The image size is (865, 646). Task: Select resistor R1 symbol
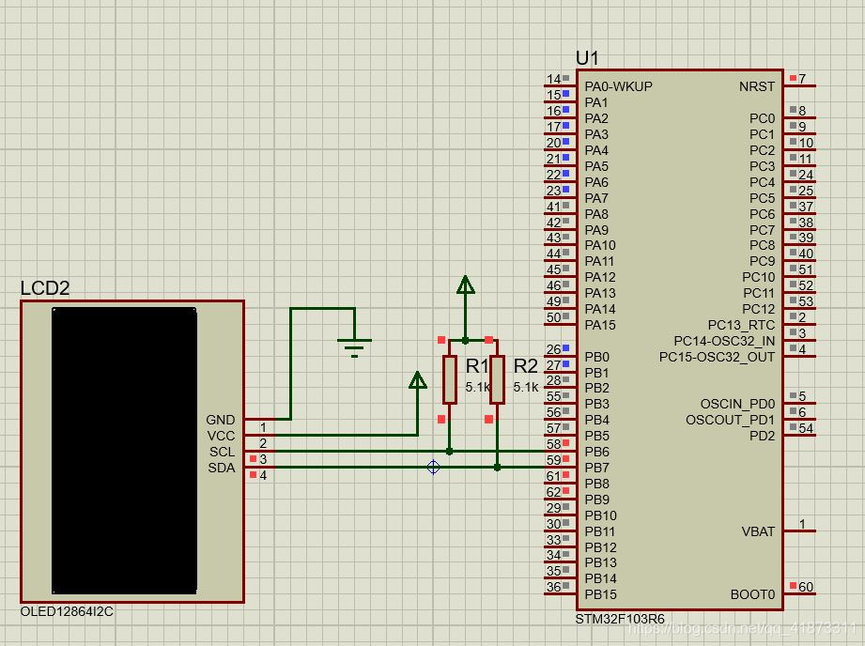pyautogui.click(x=451, y=380)
